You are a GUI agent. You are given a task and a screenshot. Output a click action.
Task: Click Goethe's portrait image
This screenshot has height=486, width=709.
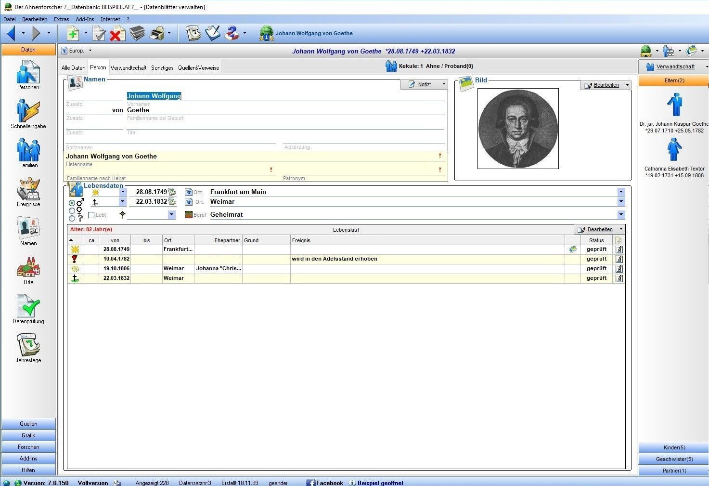[x=518, y=129]
